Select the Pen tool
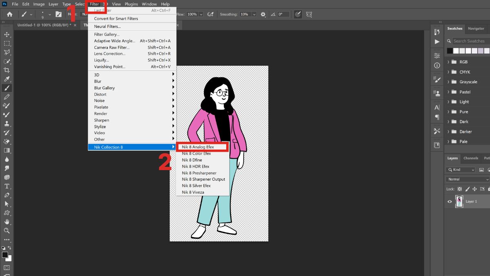Viewport: 490px width, 276px height. pos(7,195)
